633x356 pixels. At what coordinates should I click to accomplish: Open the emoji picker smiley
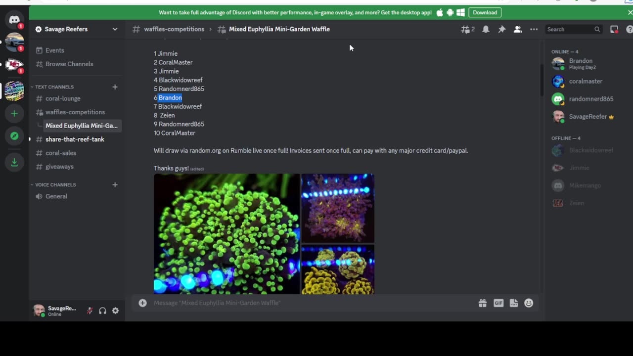(529, 303)
